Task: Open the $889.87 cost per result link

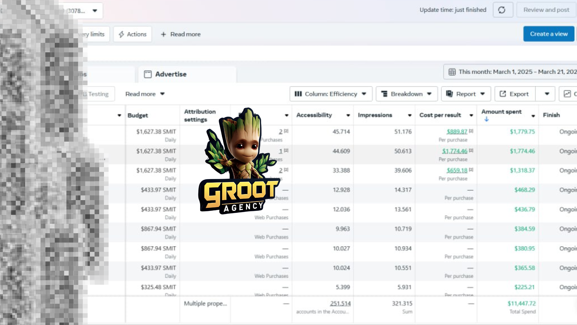Action: [x=457, y=132]
